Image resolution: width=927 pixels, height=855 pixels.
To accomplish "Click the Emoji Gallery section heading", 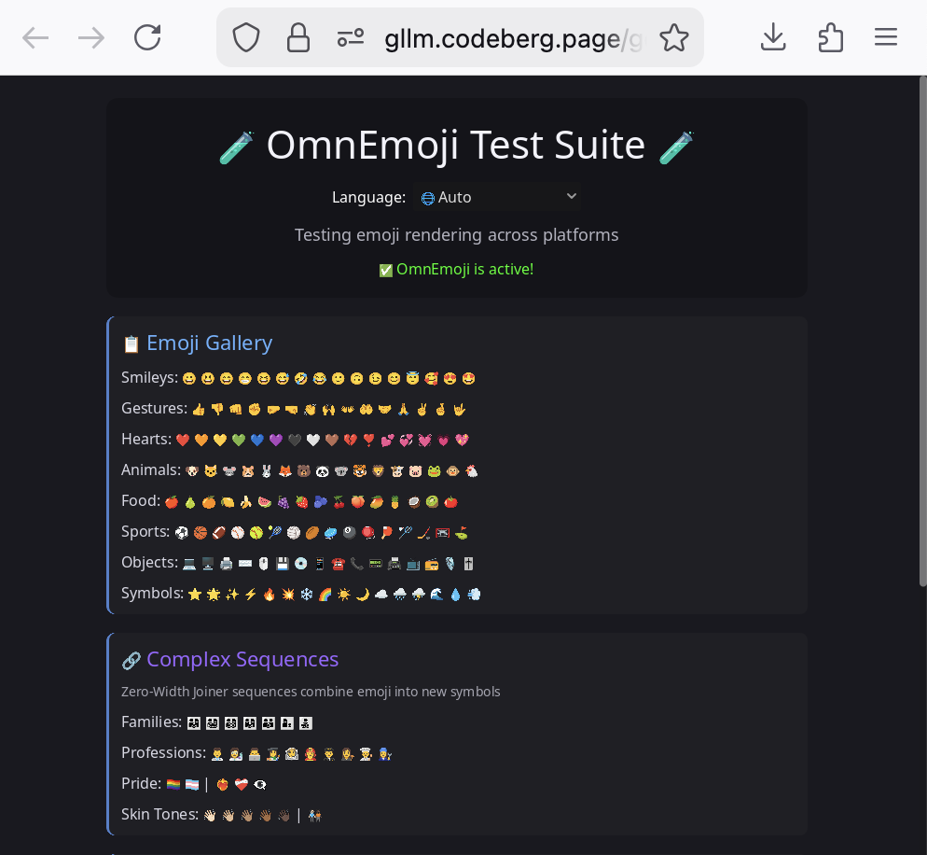I will coord(209,343).
